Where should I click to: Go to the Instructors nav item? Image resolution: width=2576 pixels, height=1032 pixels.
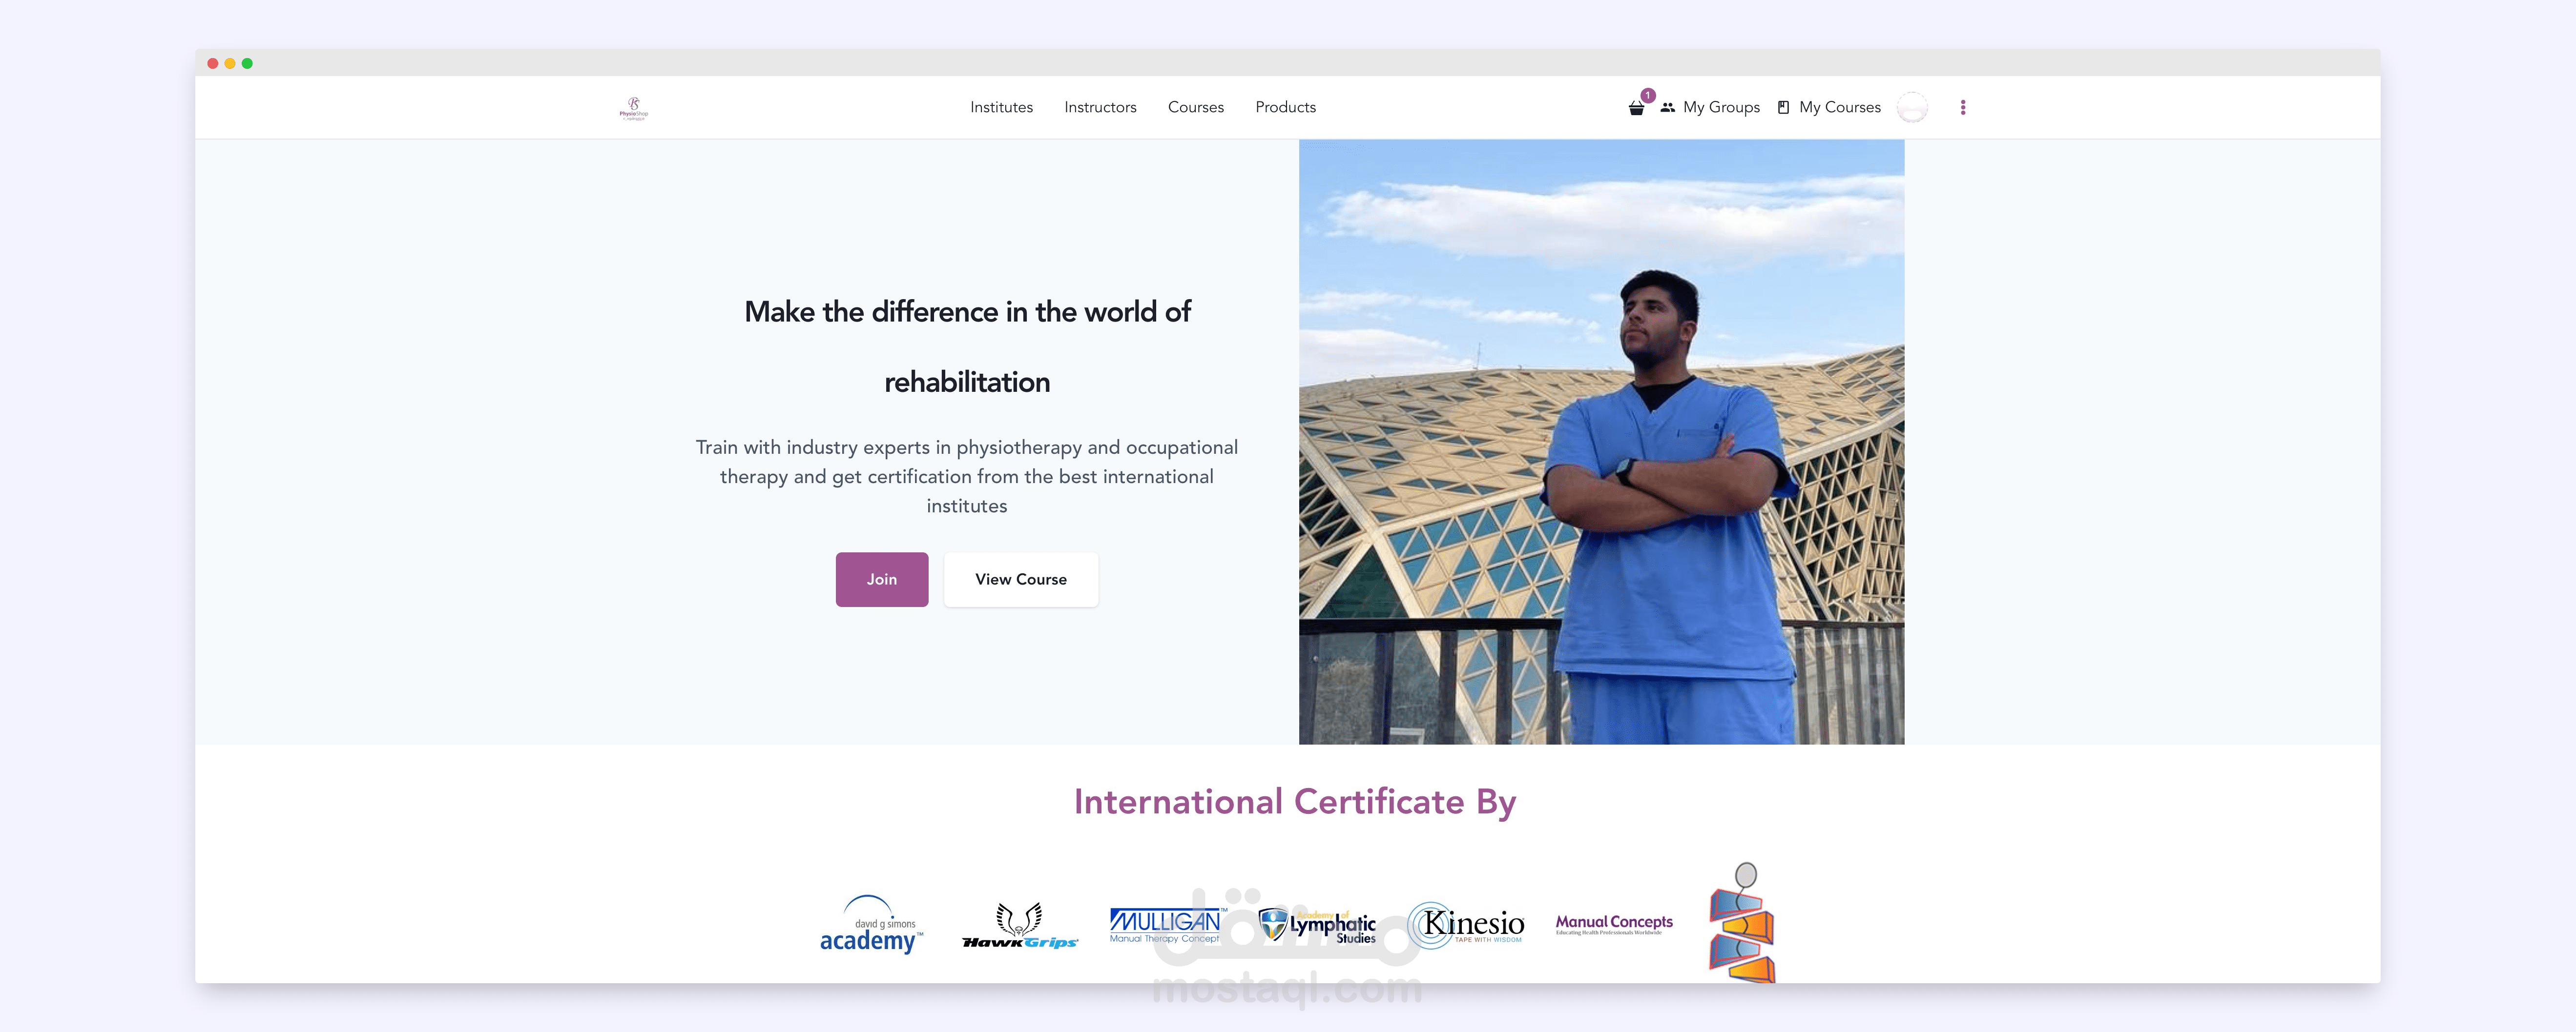coord(1100,107)
